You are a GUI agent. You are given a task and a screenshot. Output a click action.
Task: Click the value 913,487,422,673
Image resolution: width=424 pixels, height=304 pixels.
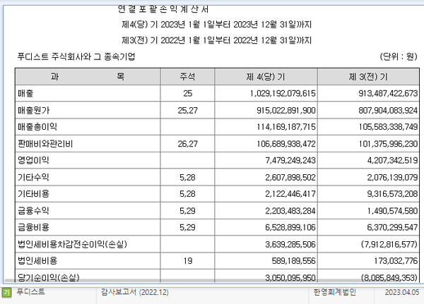388,93
